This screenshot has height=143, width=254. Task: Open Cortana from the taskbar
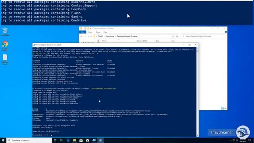(x=55, y=140)
